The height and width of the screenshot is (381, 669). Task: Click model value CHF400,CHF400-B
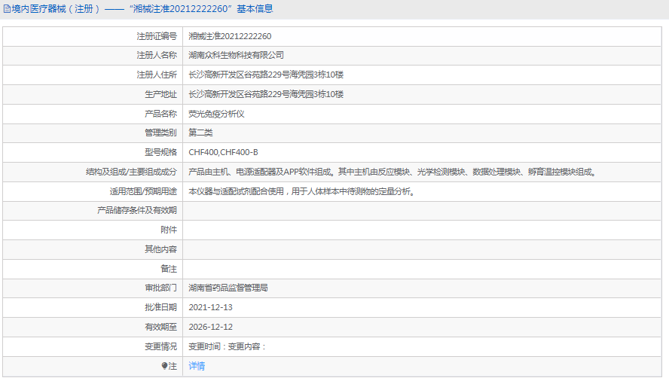(x=223, y=152)
